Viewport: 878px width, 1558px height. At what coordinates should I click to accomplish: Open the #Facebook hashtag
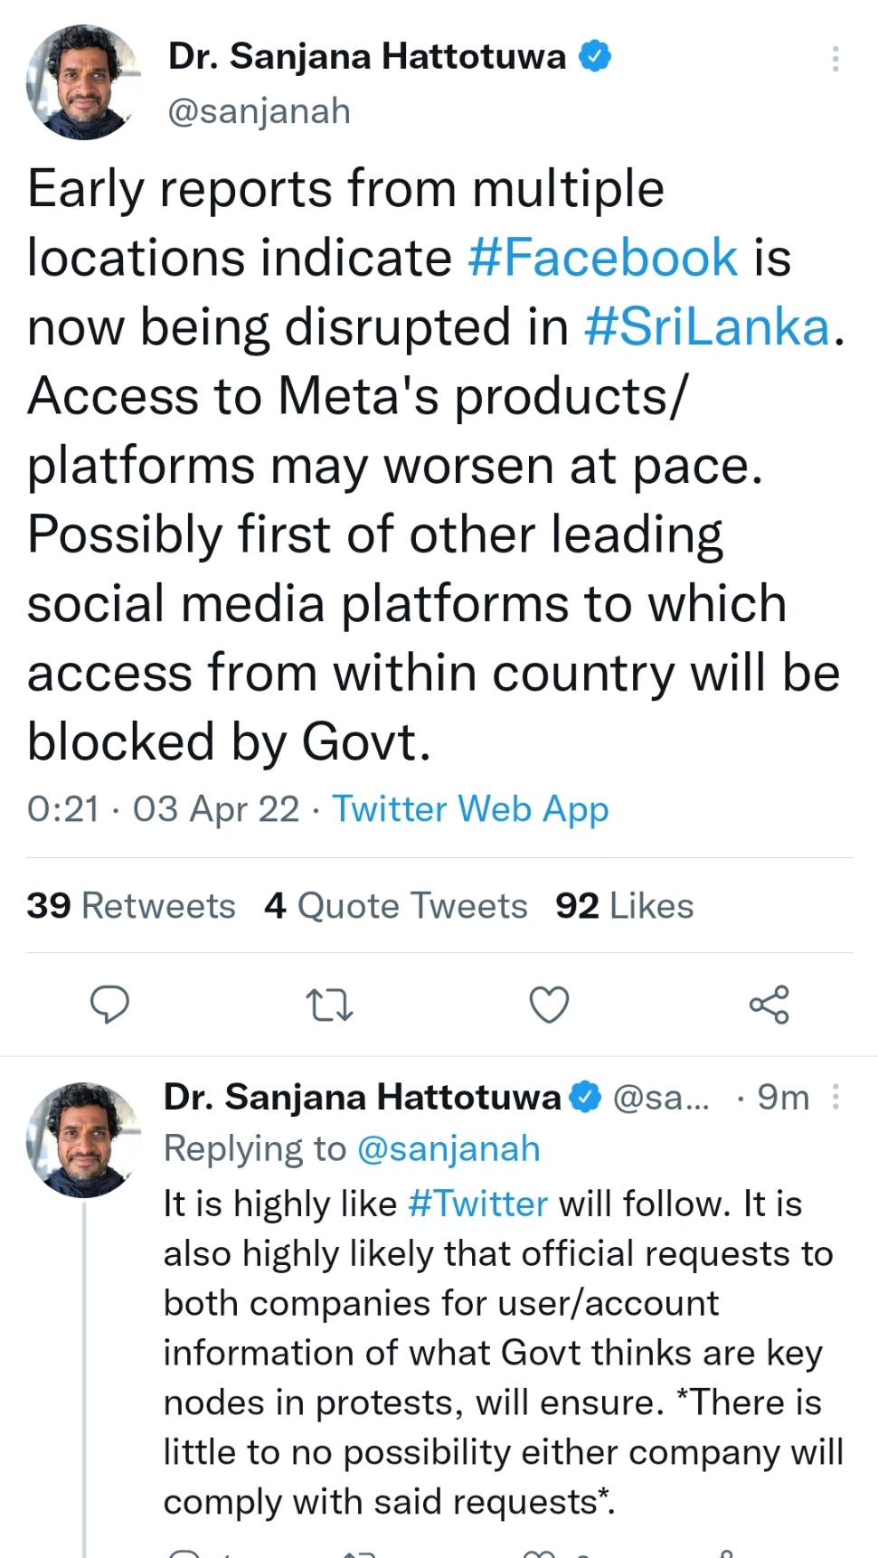(603, 258)
